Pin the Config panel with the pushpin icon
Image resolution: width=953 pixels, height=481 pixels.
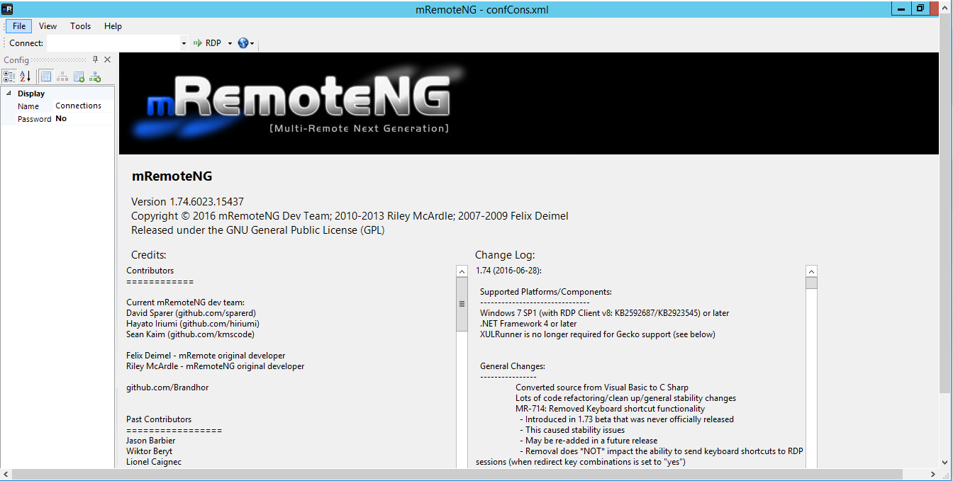(x=96, y=60)
